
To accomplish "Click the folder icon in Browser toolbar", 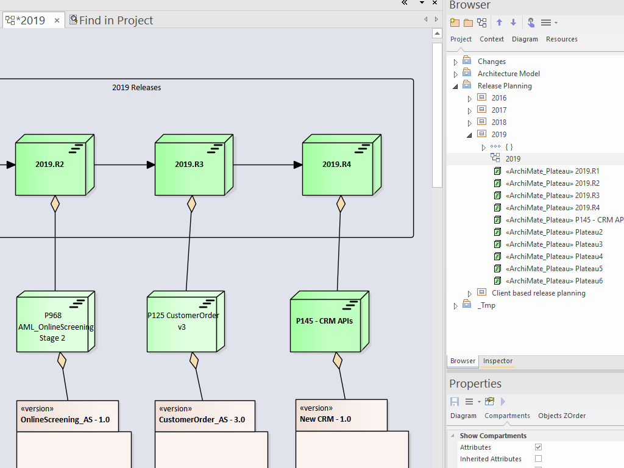I will pyautogui.click(x=468, y=23).
